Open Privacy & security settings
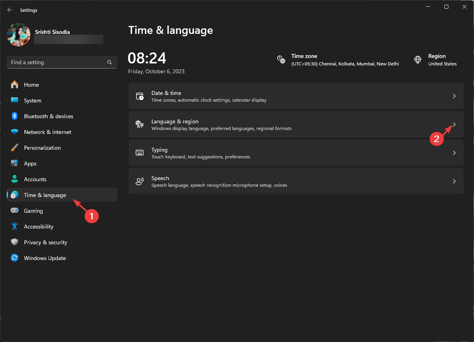The height and width of the screenshot is (342, 474). (x=46, y=242)
